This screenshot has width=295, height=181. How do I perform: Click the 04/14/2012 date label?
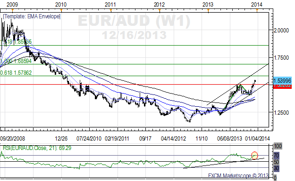(x=173, y=139)
